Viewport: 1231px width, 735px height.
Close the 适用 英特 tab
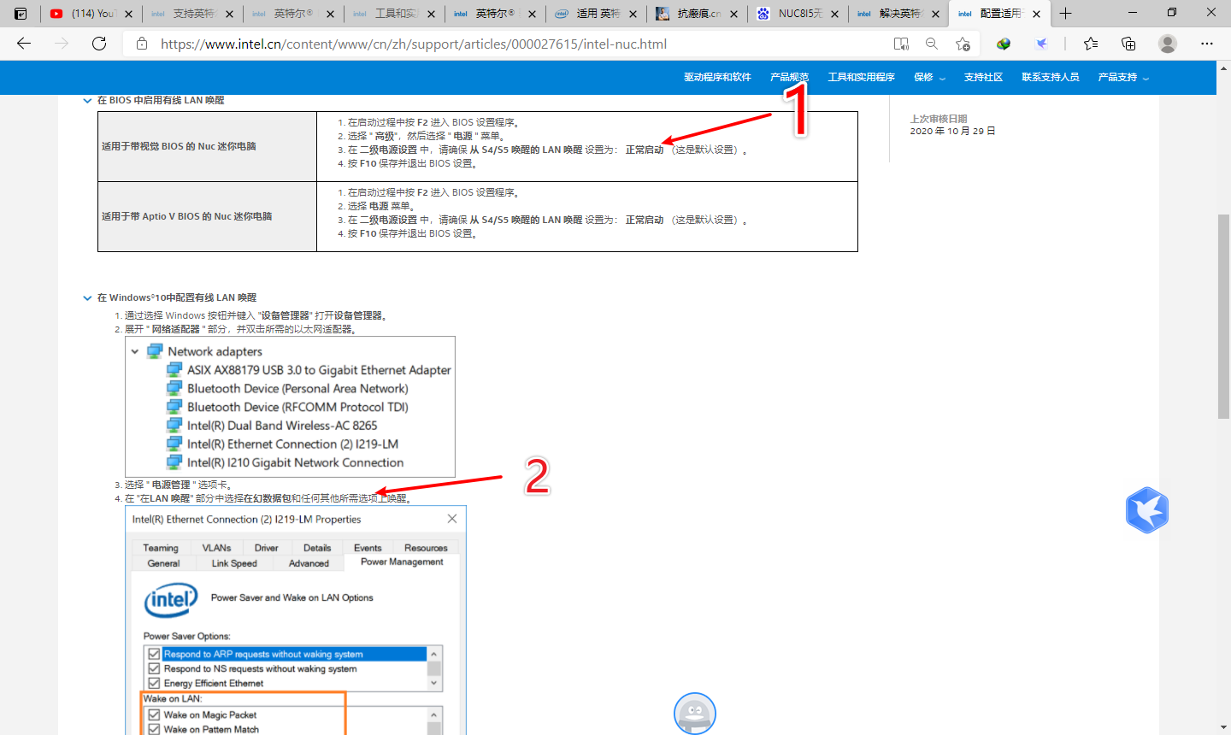(633, 14)
